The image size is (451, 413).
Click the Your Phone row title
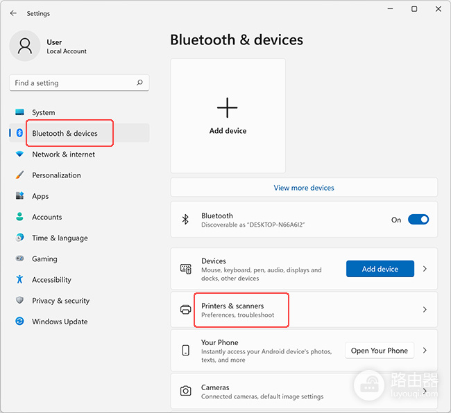[219, 342]
